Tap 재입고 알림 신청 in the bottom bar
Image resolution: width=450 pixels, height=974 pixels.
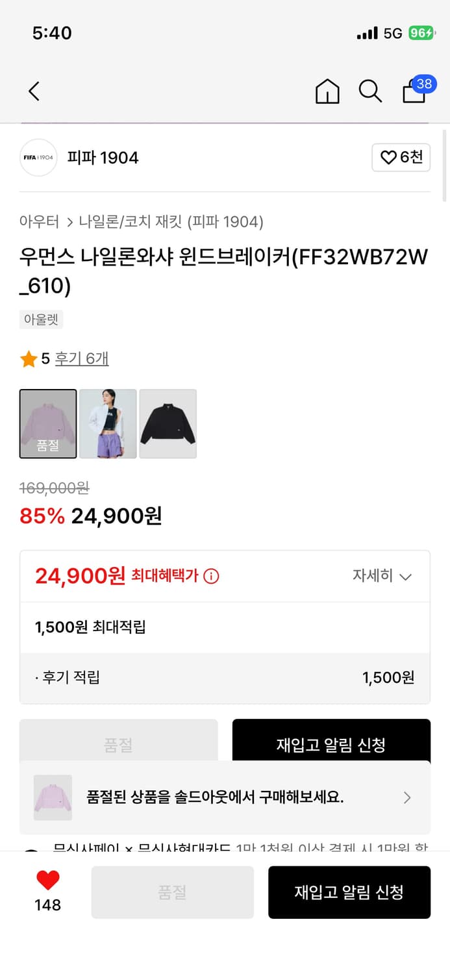tap(349, 892)
